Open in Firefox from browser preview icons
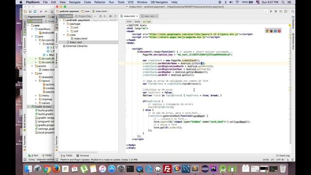The image size is (311, 175). coord(271,31)
